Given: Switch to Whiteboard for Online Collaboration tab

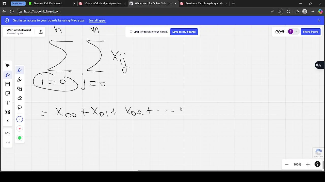Looking at the screenshot, I should click(x=153, y=3).
